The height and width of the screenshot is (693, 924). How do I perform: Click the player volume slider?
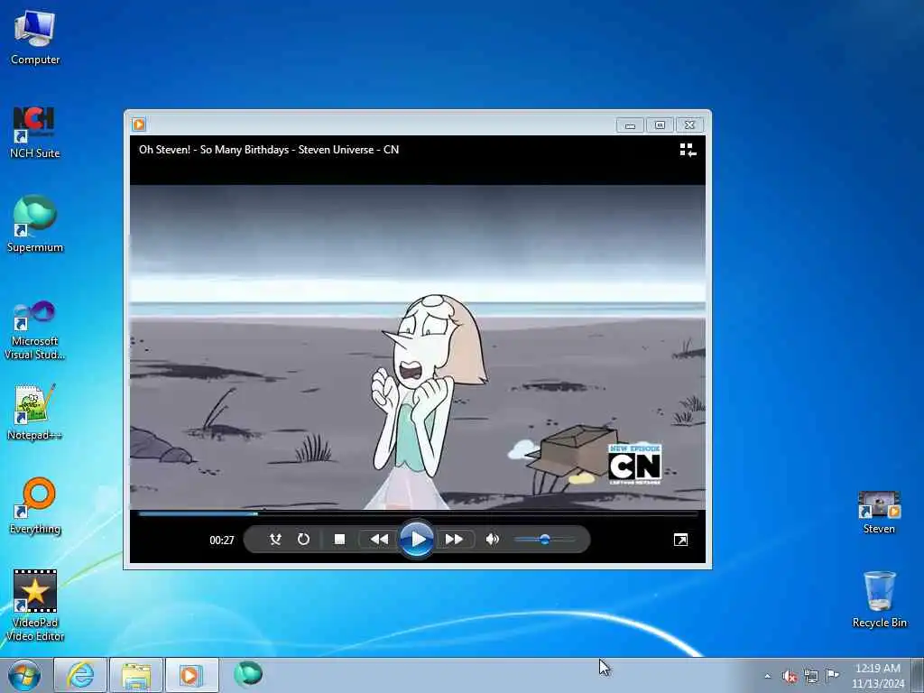(543, 540)
